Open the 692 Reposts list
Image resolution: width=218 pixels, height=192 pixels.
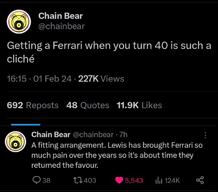pos(33,105)
